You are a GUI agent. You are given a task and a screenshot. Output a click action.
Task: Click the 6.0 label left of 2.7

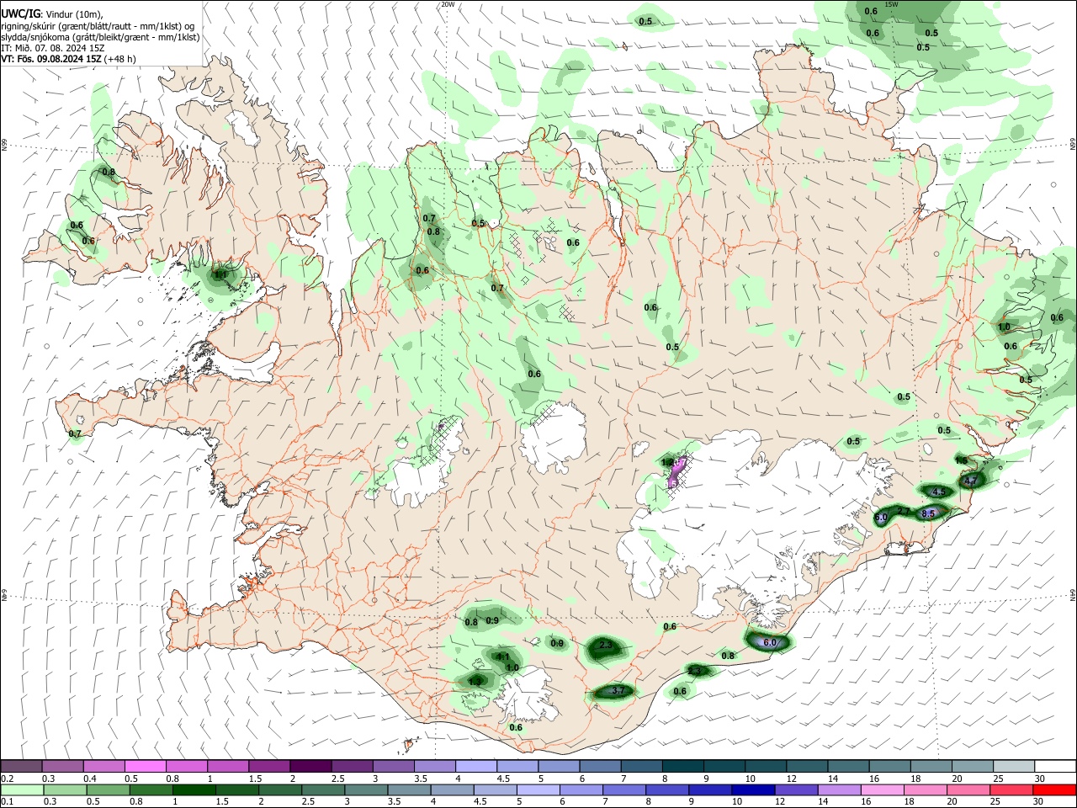[881, 518]
